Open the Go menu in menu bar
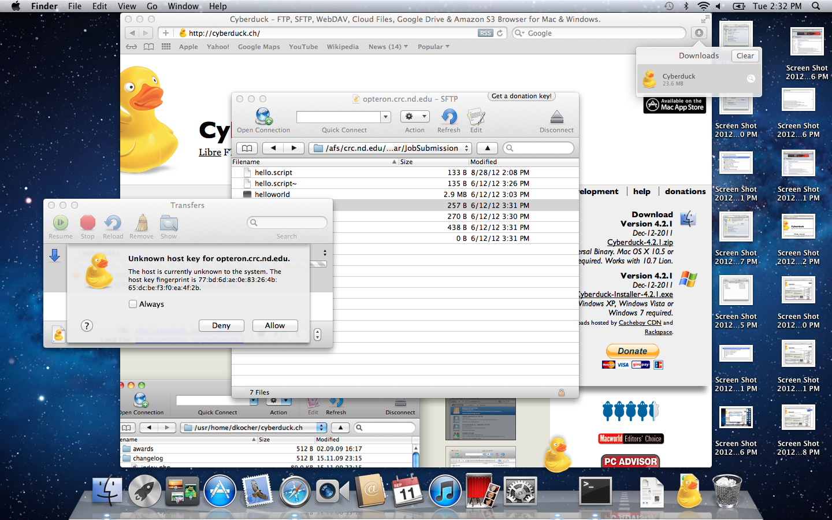Viewport: 832px width, 520px height. click(x=152, y=6)
